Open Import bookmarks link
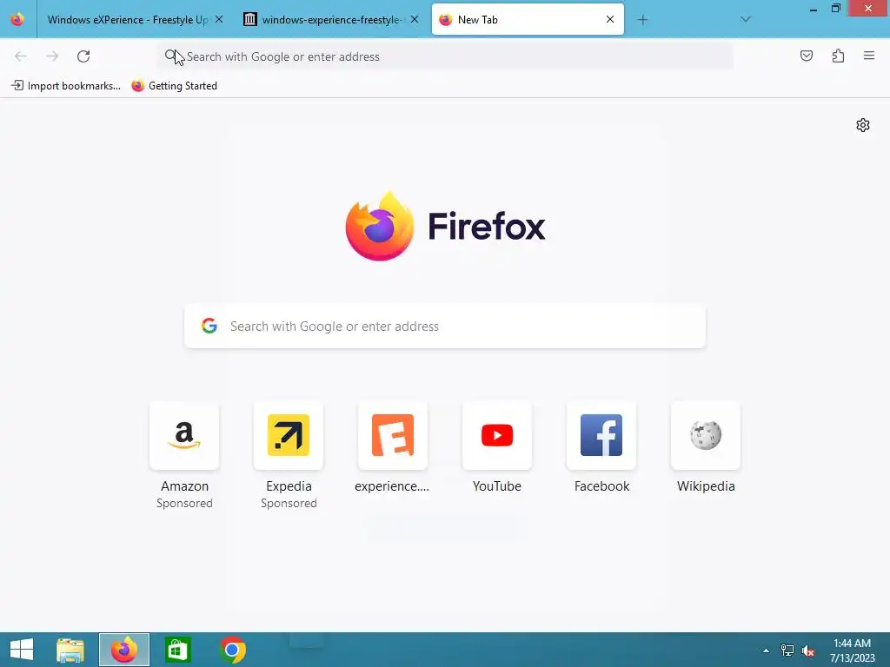 coord(66,86)
